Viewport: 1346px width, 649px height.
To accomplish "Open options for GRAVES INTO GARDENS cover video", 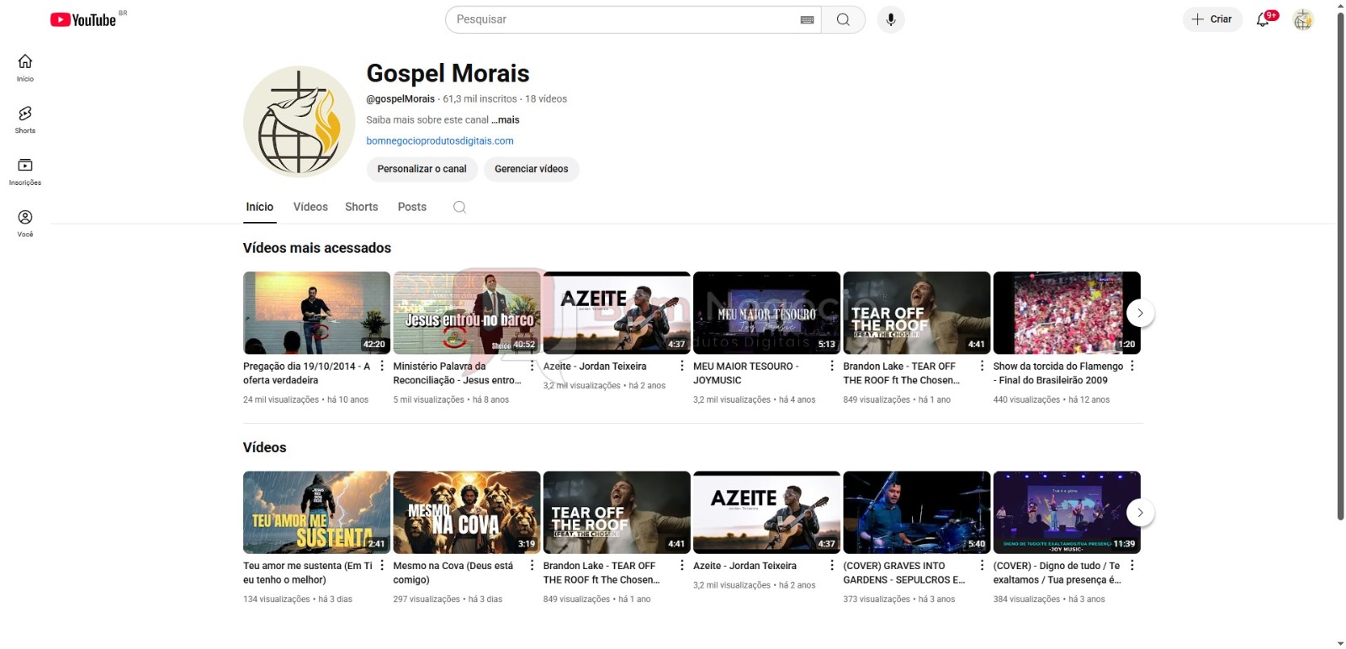I will coord(982,566).
